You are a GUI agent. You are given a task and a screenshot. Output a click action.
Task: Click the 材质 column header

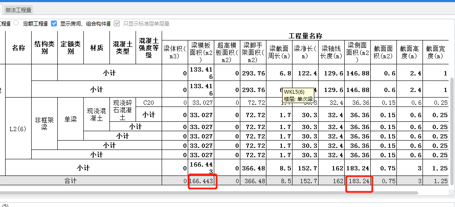coord(97,48)
